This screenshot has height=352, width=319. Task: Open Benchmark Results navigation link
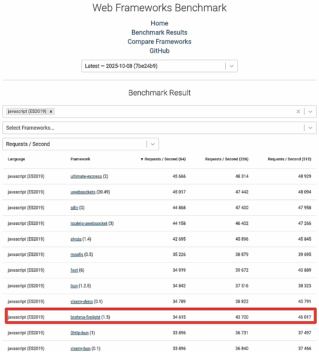(x=159, y=32)
